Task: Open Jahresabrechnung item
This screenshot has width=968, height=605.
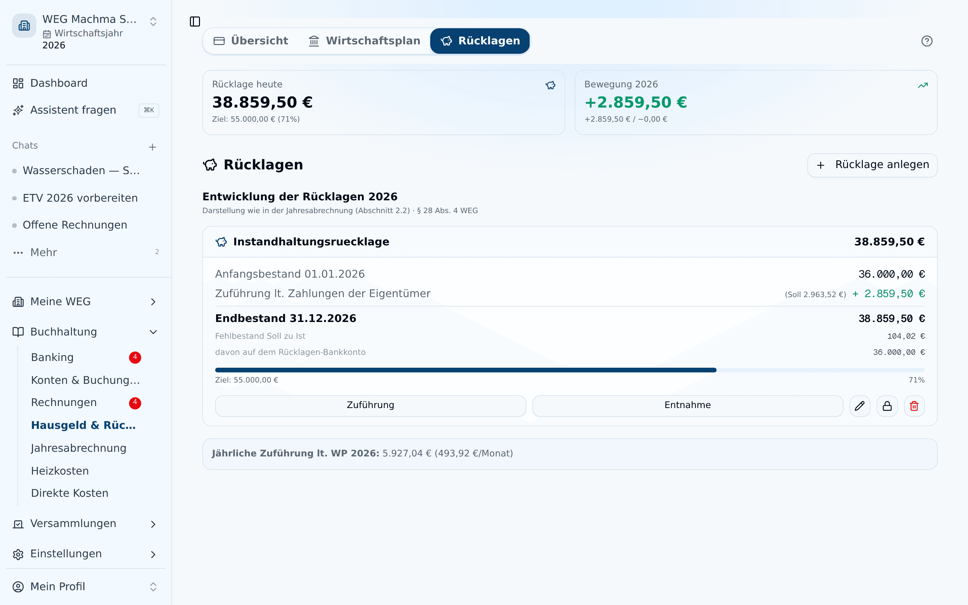Action: pos(86,448)
